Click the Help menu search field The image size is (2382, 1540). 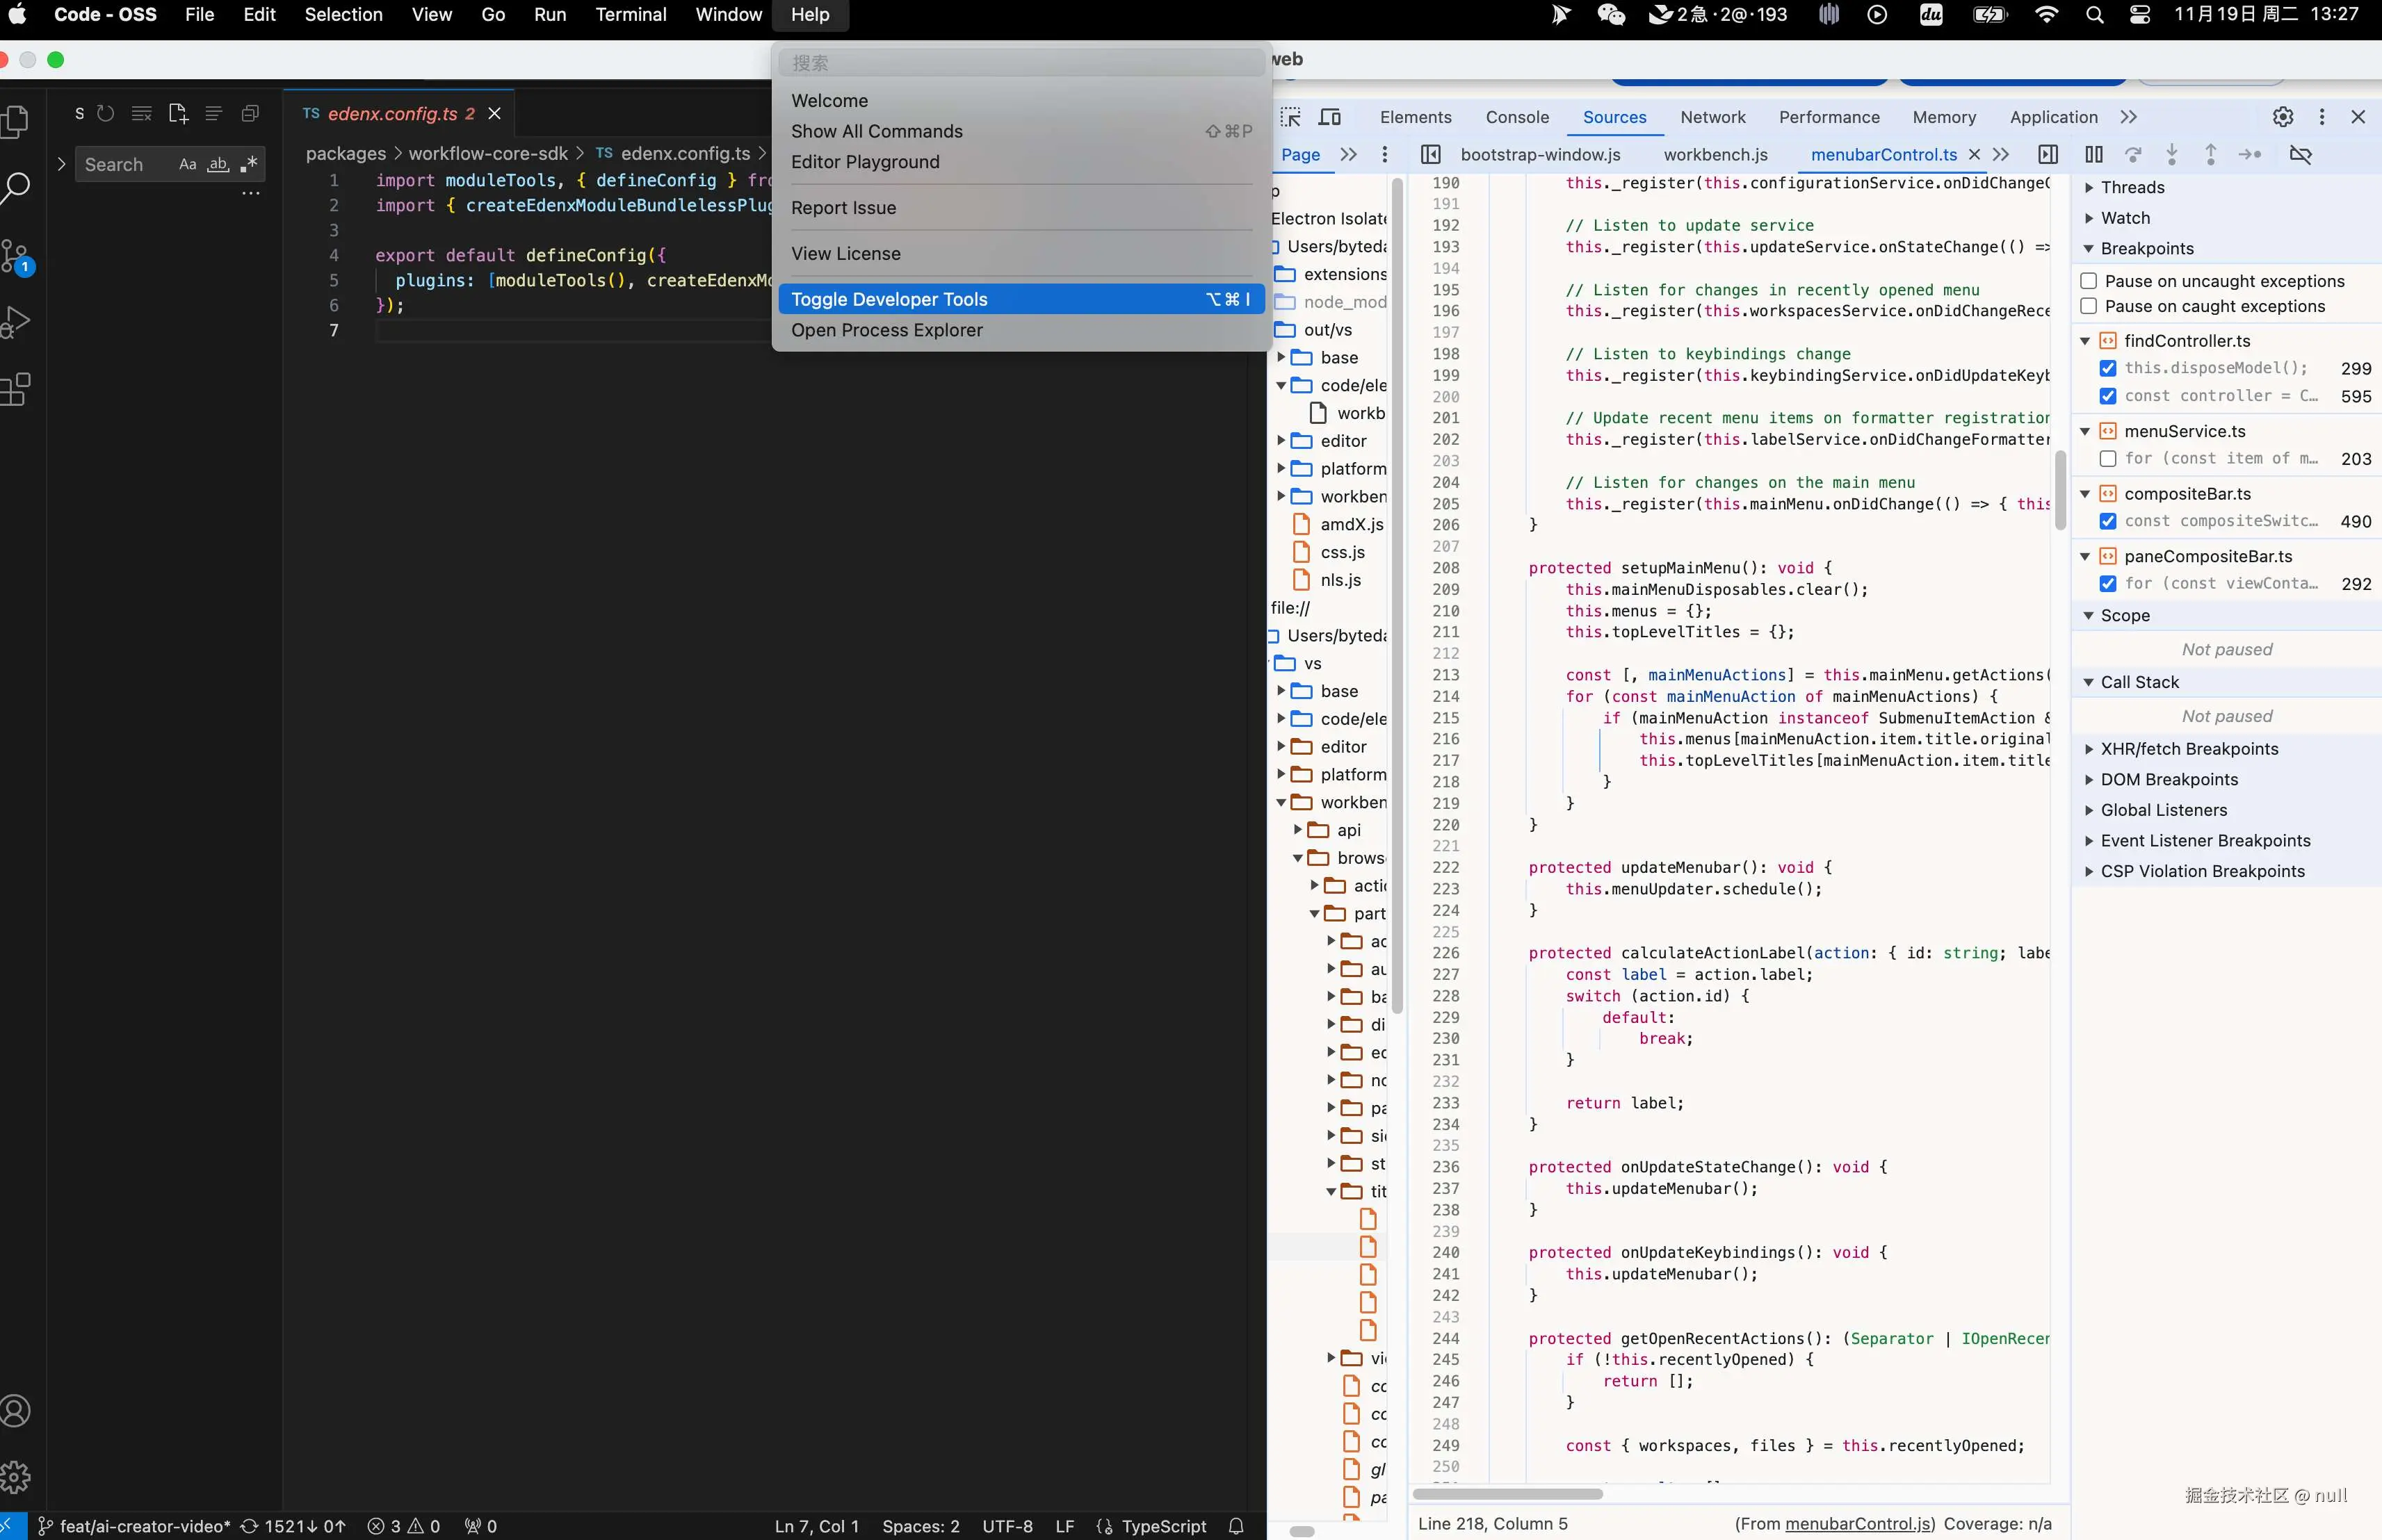[1021, 63]
